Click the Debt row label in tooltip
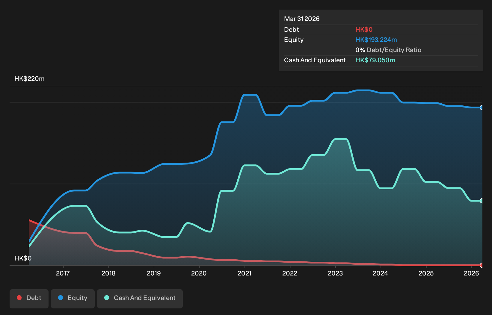 pyautogui.click(x=292, y=30)
